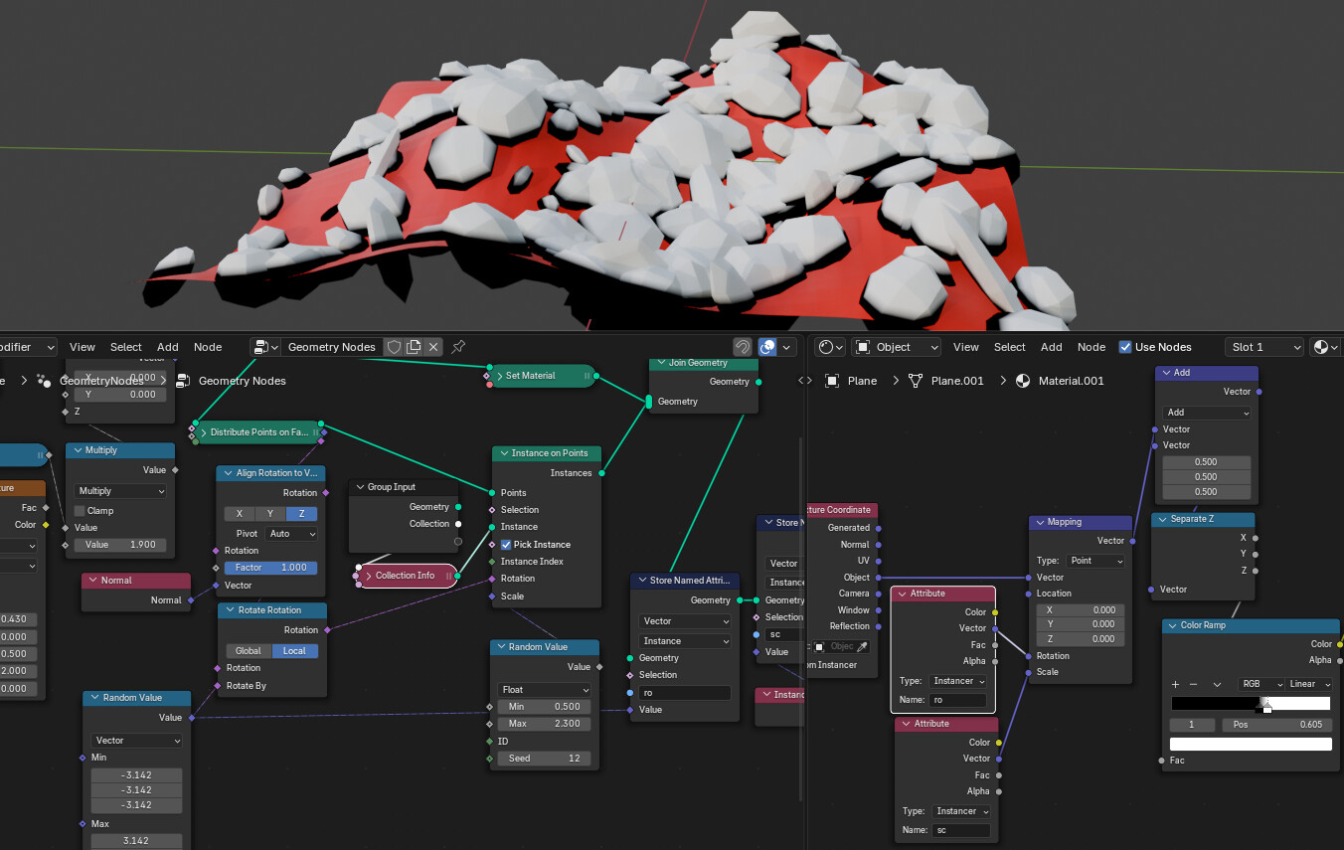The height and width of the screenshot is (850, 1344).
Task: Click the Color Ramp Pos 0.605 field
Action: (x=1277, y=725)
